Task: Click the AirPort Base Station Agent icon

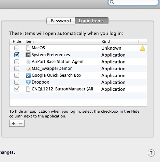Action: [28, 62]
